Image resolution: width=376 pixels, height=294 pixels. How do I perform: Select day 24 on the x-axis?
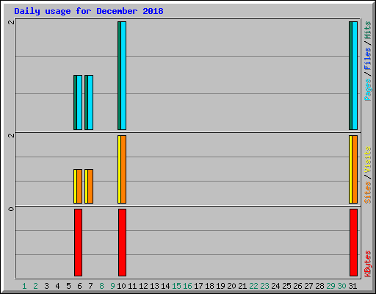pos(275,286)
